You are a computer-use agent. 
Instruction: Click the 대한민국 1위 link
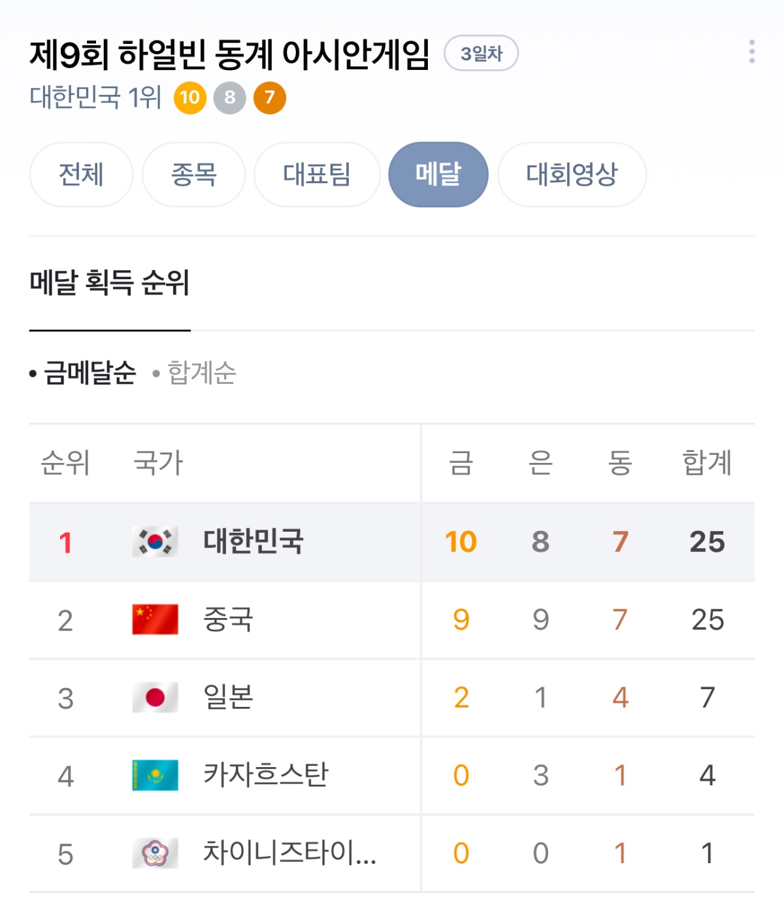[x=95, y=98]
